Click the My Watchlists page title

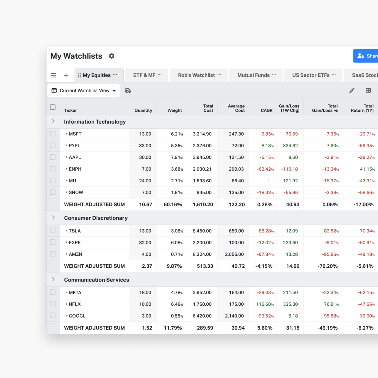[76, 56]
